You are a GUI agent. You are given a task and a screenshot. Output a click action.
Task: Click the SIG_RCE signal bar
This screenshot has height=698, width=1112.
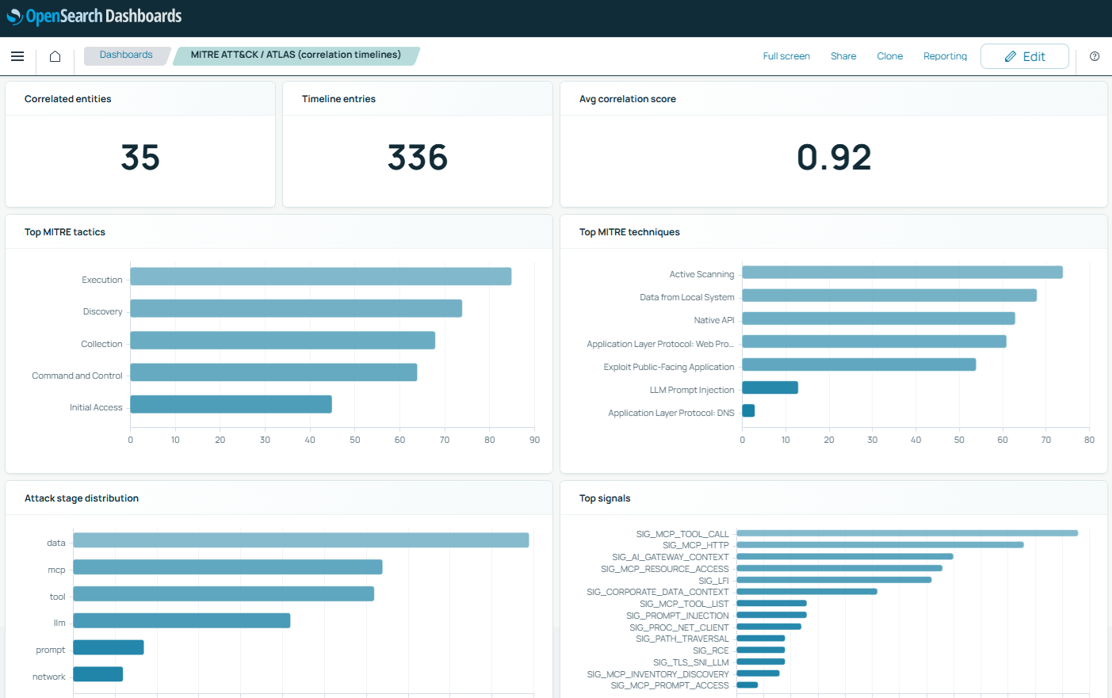click(x=761, y=650)
